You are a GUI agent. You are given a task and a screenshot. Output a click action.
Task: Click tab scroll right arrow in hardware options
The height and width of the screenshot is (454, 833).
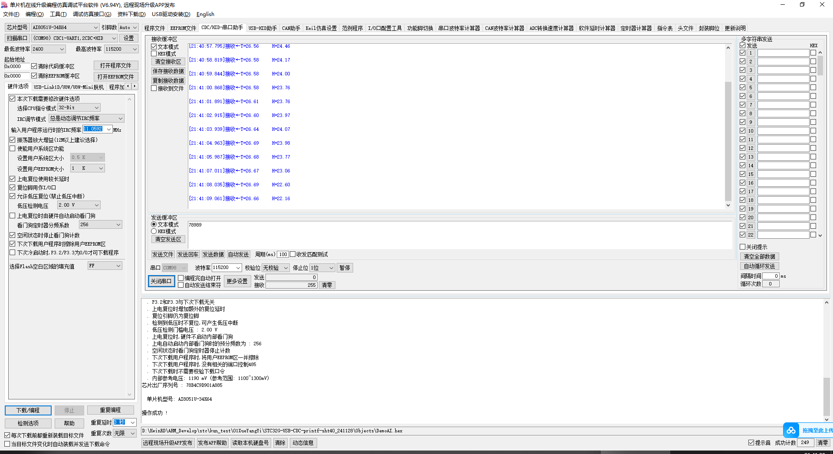click(135, 87)
